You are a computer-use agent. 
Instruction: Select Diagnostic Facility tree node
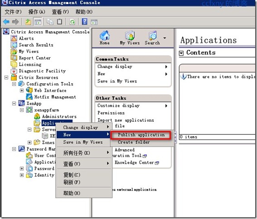coord(42,71)
